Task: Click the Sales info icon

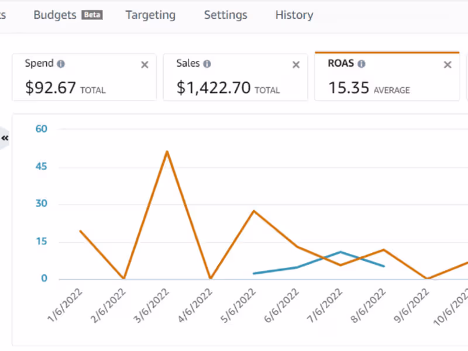Action: point(207,64)
